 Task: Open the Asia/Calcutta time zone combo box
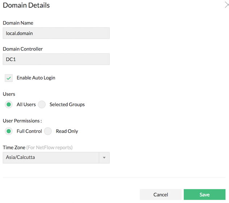pos(51,157)
